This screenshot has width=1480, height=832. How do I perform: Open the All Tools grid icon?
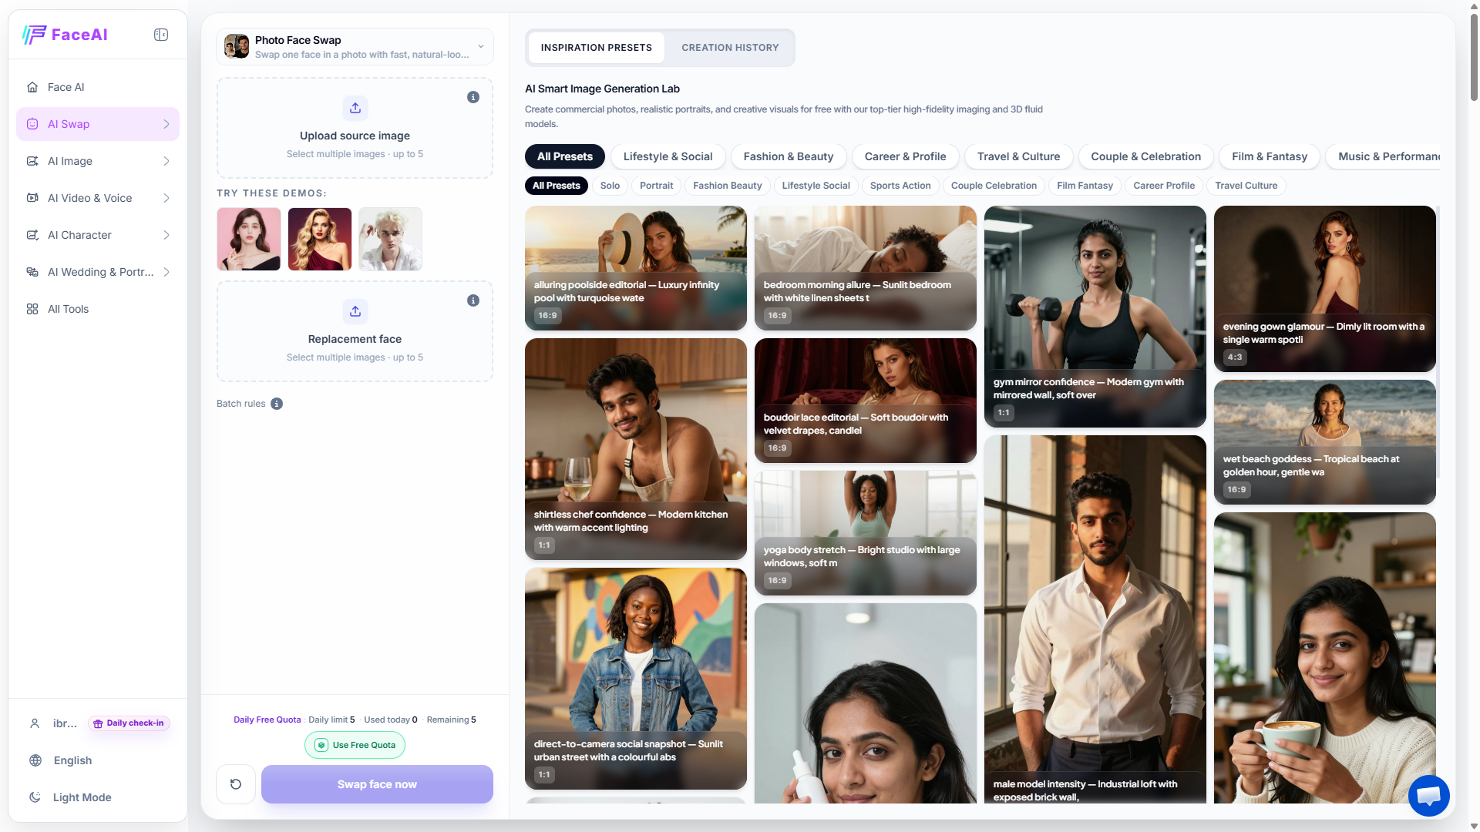point(32,309)
